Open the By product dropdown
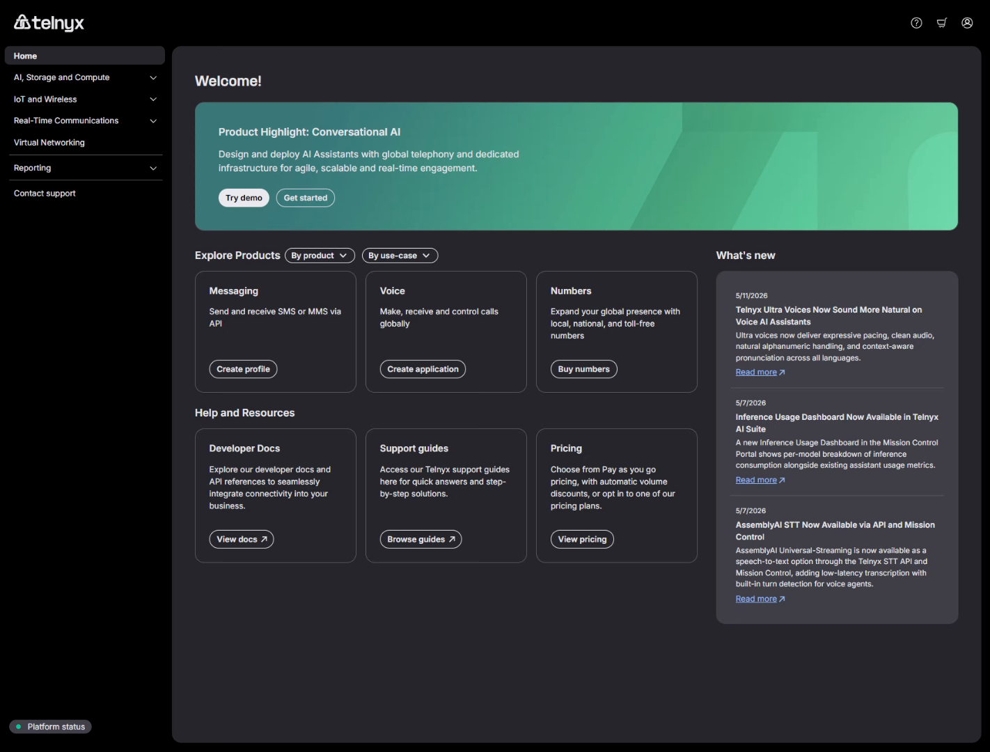The width and height of the screenshot is (990, 752). point(320,256)
